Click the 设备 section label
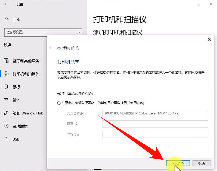This screenshot has height=171, width=217. pos(8,45)
